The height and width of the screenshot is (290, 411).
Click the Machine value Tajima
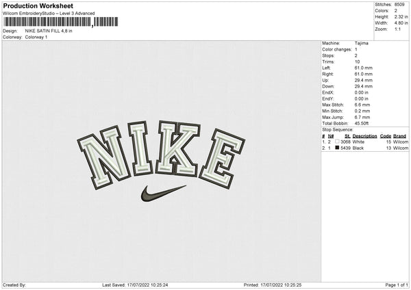tap(362, 43)
